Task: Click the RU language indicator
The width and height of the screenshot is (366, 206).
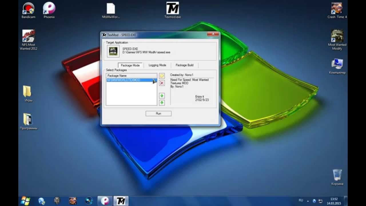Action: (x=301, y=201)
